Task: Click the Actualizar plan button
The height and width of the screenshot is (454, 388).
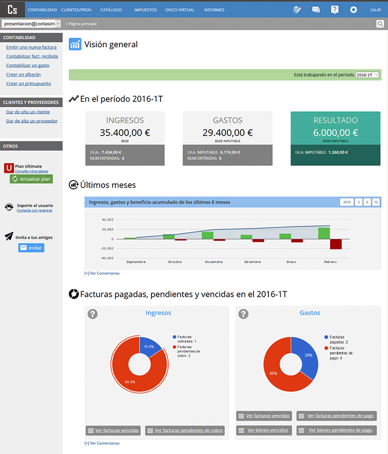Action: [x=31, y=179]
